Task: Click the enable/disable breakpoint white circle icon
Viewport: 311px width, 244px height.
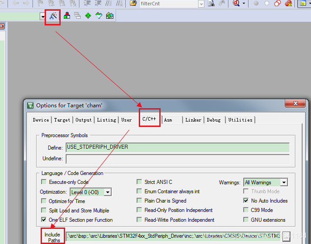Action: click(267, 3)
